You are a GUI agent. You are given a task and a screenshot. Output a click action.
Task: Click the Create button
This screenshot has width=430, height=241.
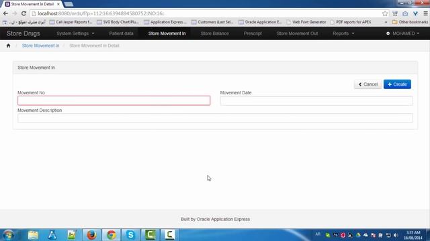click(x=397, y=84)
